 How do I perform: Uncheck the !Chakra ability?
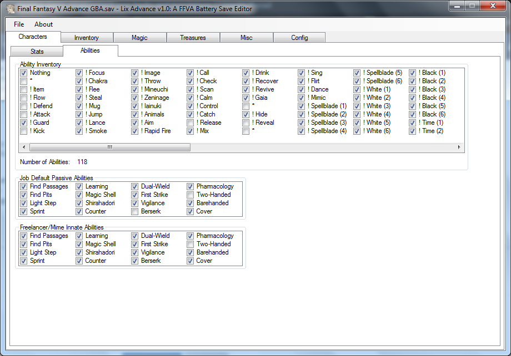pyautogui.click(x=79, y=81)
